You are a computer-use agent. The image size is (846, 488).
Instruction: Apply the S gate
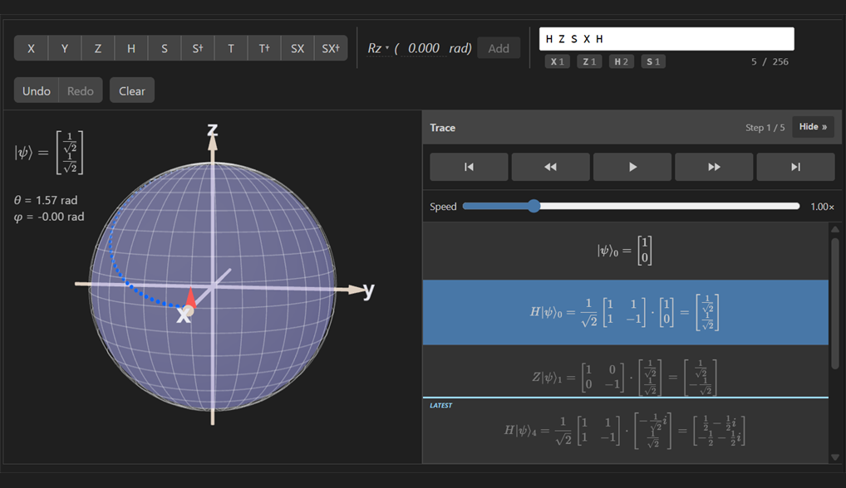point(165,48)
